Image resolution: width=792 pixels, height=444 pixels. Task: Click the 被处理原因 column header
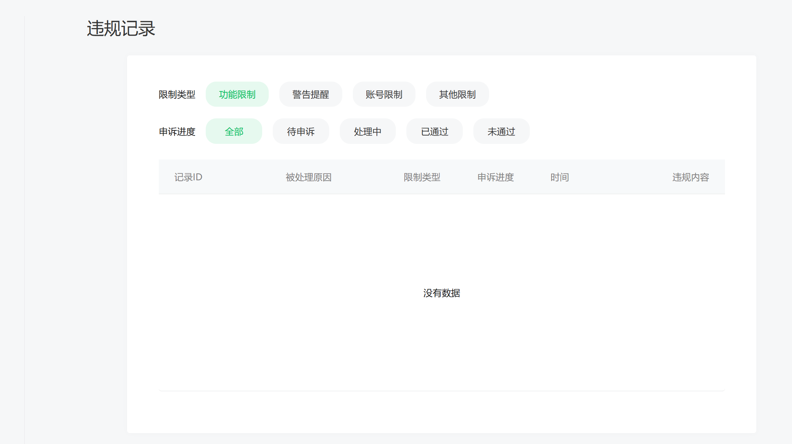[x=308, y=177]
